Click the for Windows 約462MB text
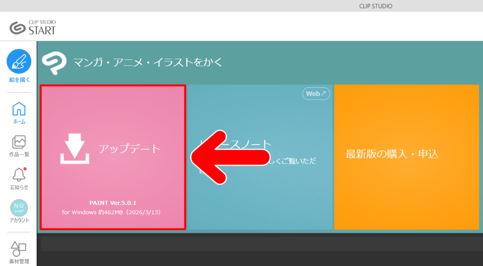Screen dimensions: 483x266 [111, 212]
